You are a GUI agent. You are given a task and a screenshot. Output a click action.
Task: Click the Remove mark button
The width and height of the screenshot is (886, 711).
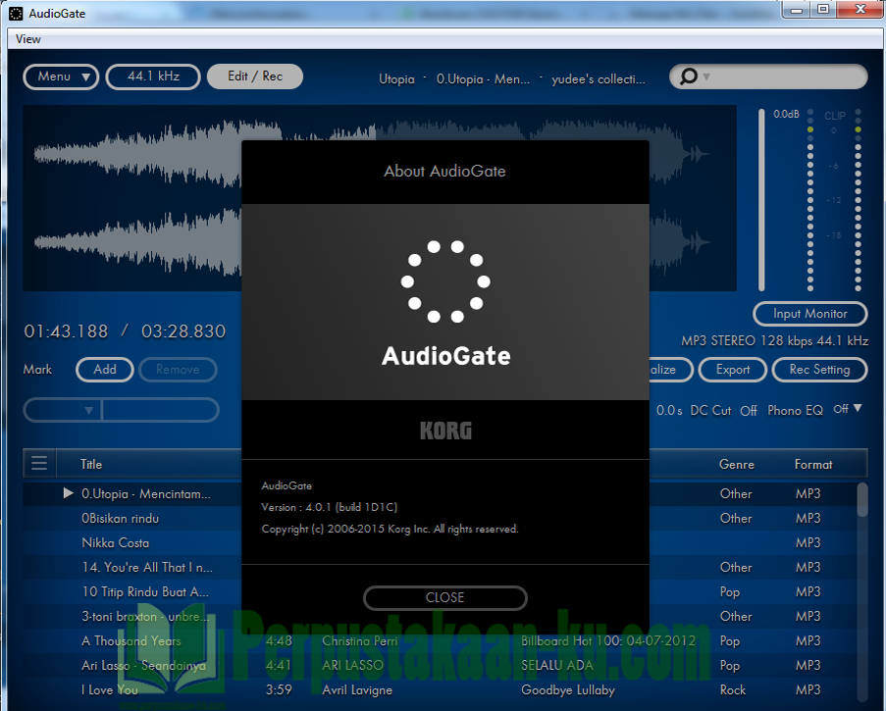point(178,370)
